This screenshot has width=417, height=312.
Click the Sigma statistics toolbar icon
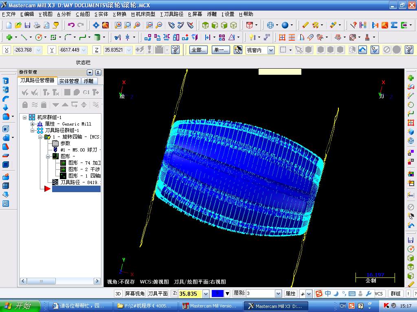click(394, 25)
